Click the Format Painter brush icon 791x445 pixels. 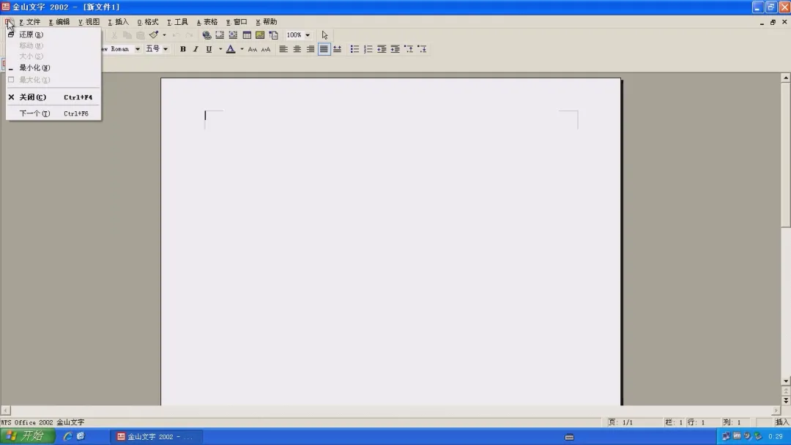(154, 35)
